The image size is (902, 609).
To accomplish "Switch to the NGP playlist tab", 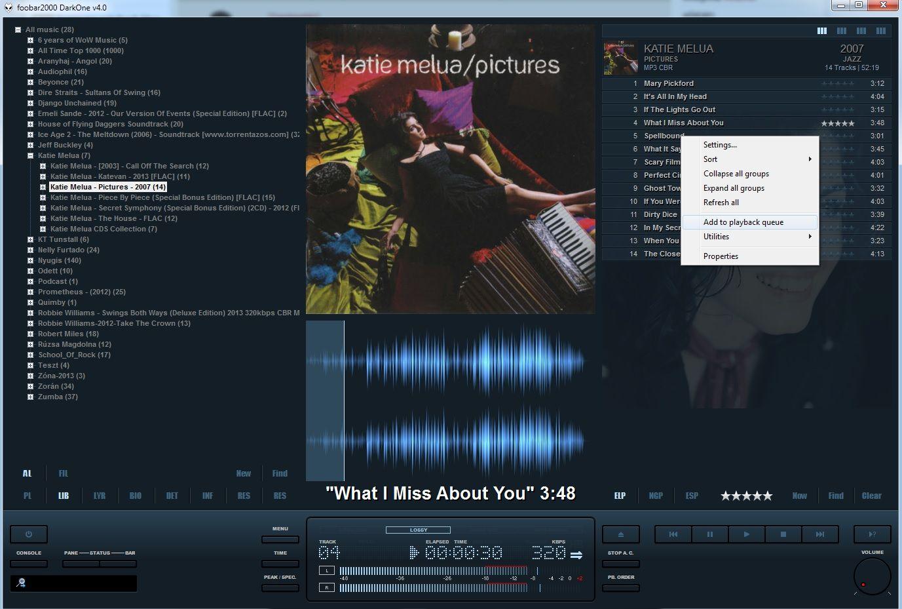I will tap(656, 496).
